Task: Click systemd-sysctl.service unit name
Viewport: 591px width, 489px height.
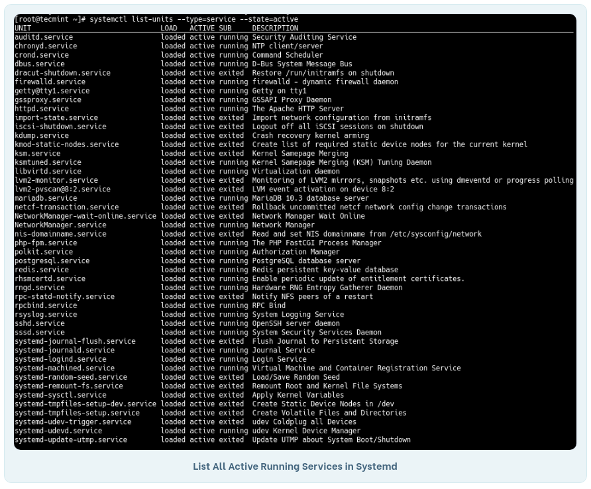Action: click(x=60, y=396)
